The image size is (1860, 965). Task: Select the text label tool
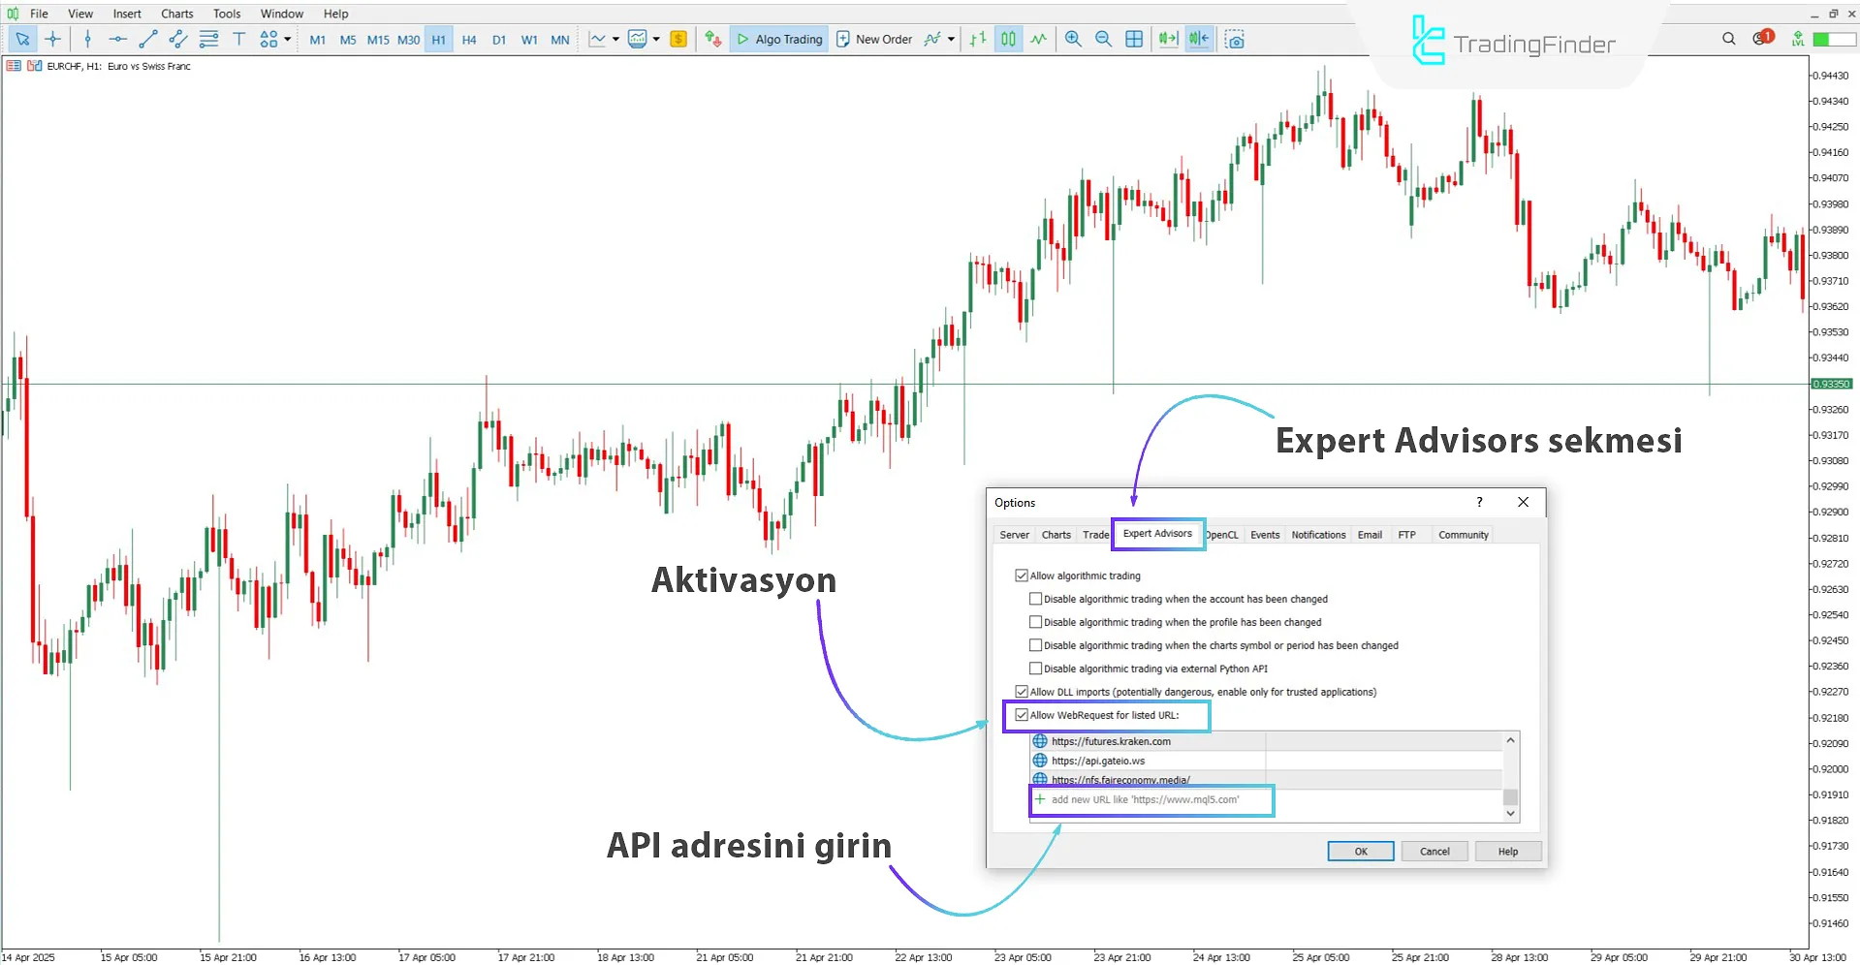(x=238, y=39)
